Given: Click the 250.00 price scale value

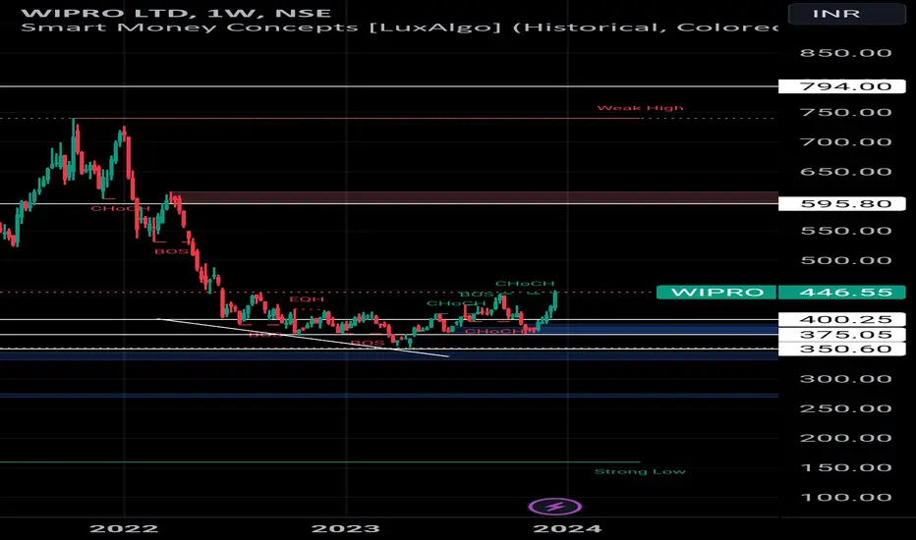Looking at the screenshot, I should (845, 408).
